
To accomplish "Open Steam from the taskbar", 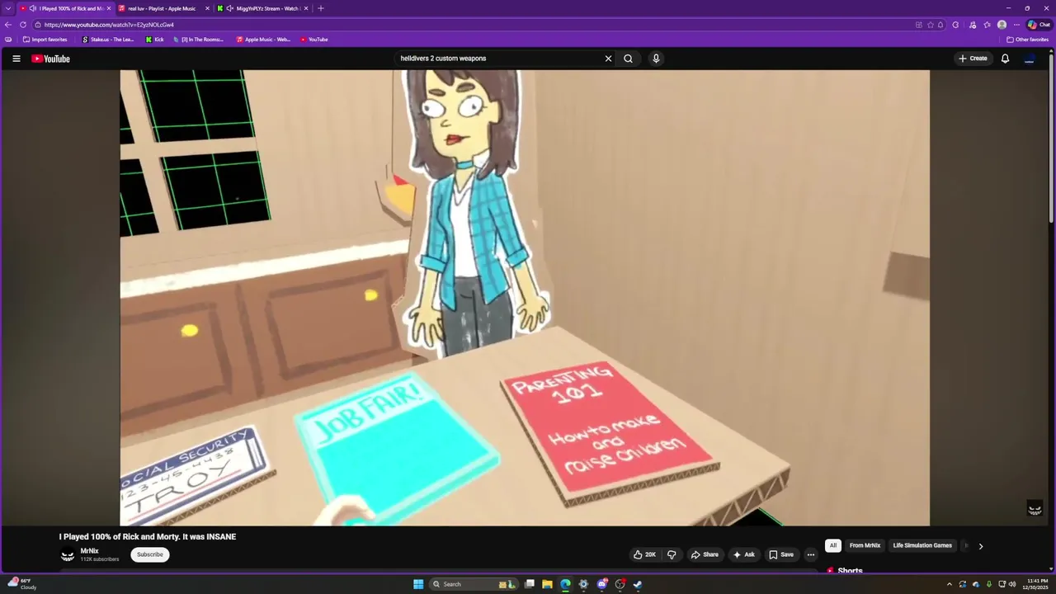I will (638, 584).
